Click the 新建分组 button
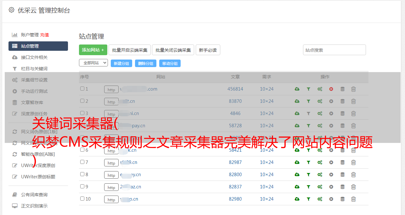Screen dimensions: 405x215 [x=121, y=63]
